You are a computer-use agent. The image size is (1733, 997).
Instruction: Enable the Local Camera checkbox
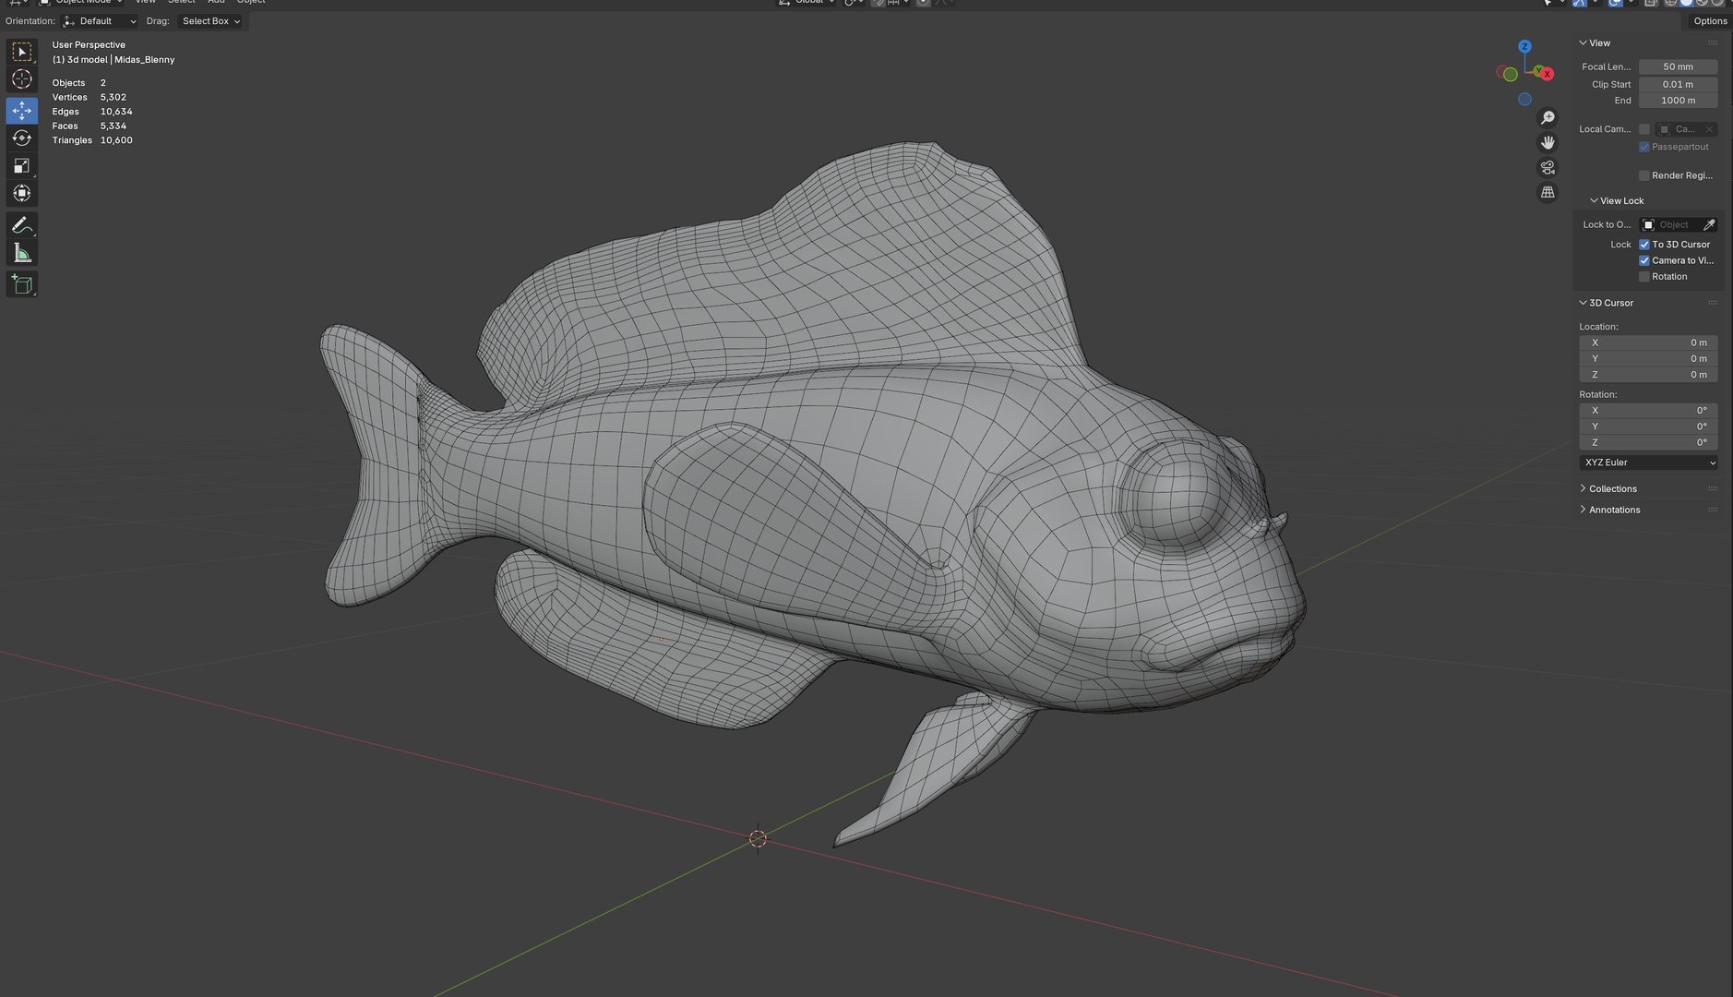[1644, 129]
